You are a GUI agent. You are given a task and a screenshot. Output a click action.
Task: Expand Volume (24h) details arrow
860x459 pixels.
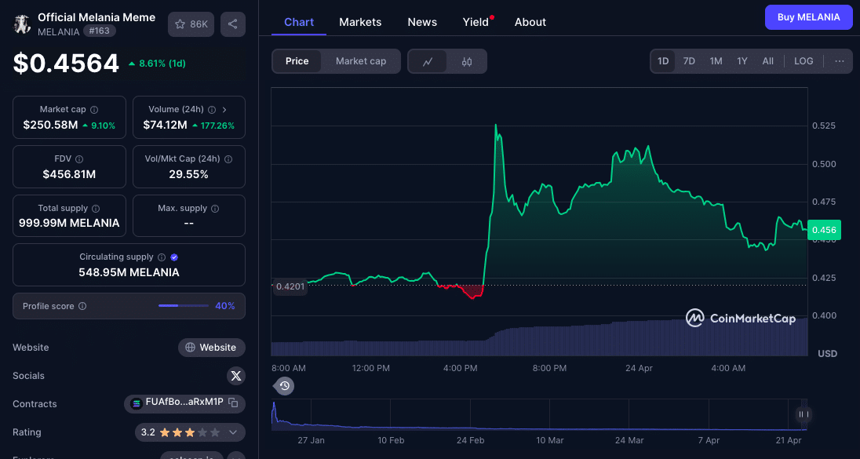pos(224,110)
